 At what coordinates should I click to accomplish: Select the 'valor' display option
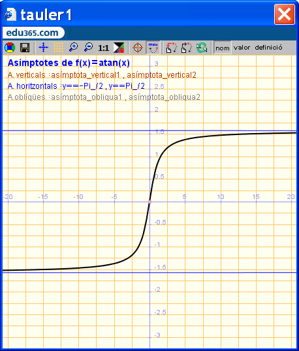(x=242, y=48)
